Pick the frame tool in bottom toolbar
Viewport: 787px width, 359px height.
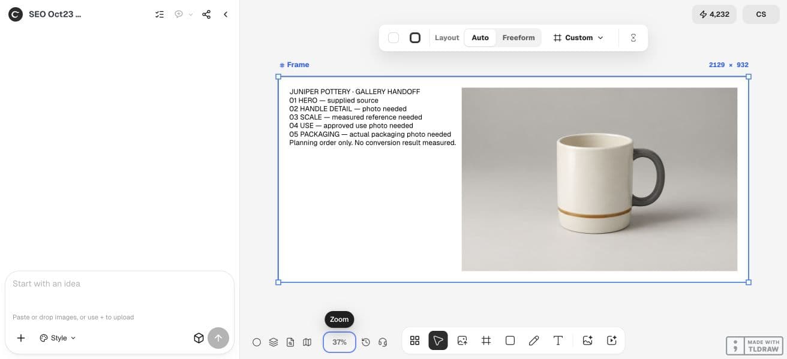pos(486,340)
